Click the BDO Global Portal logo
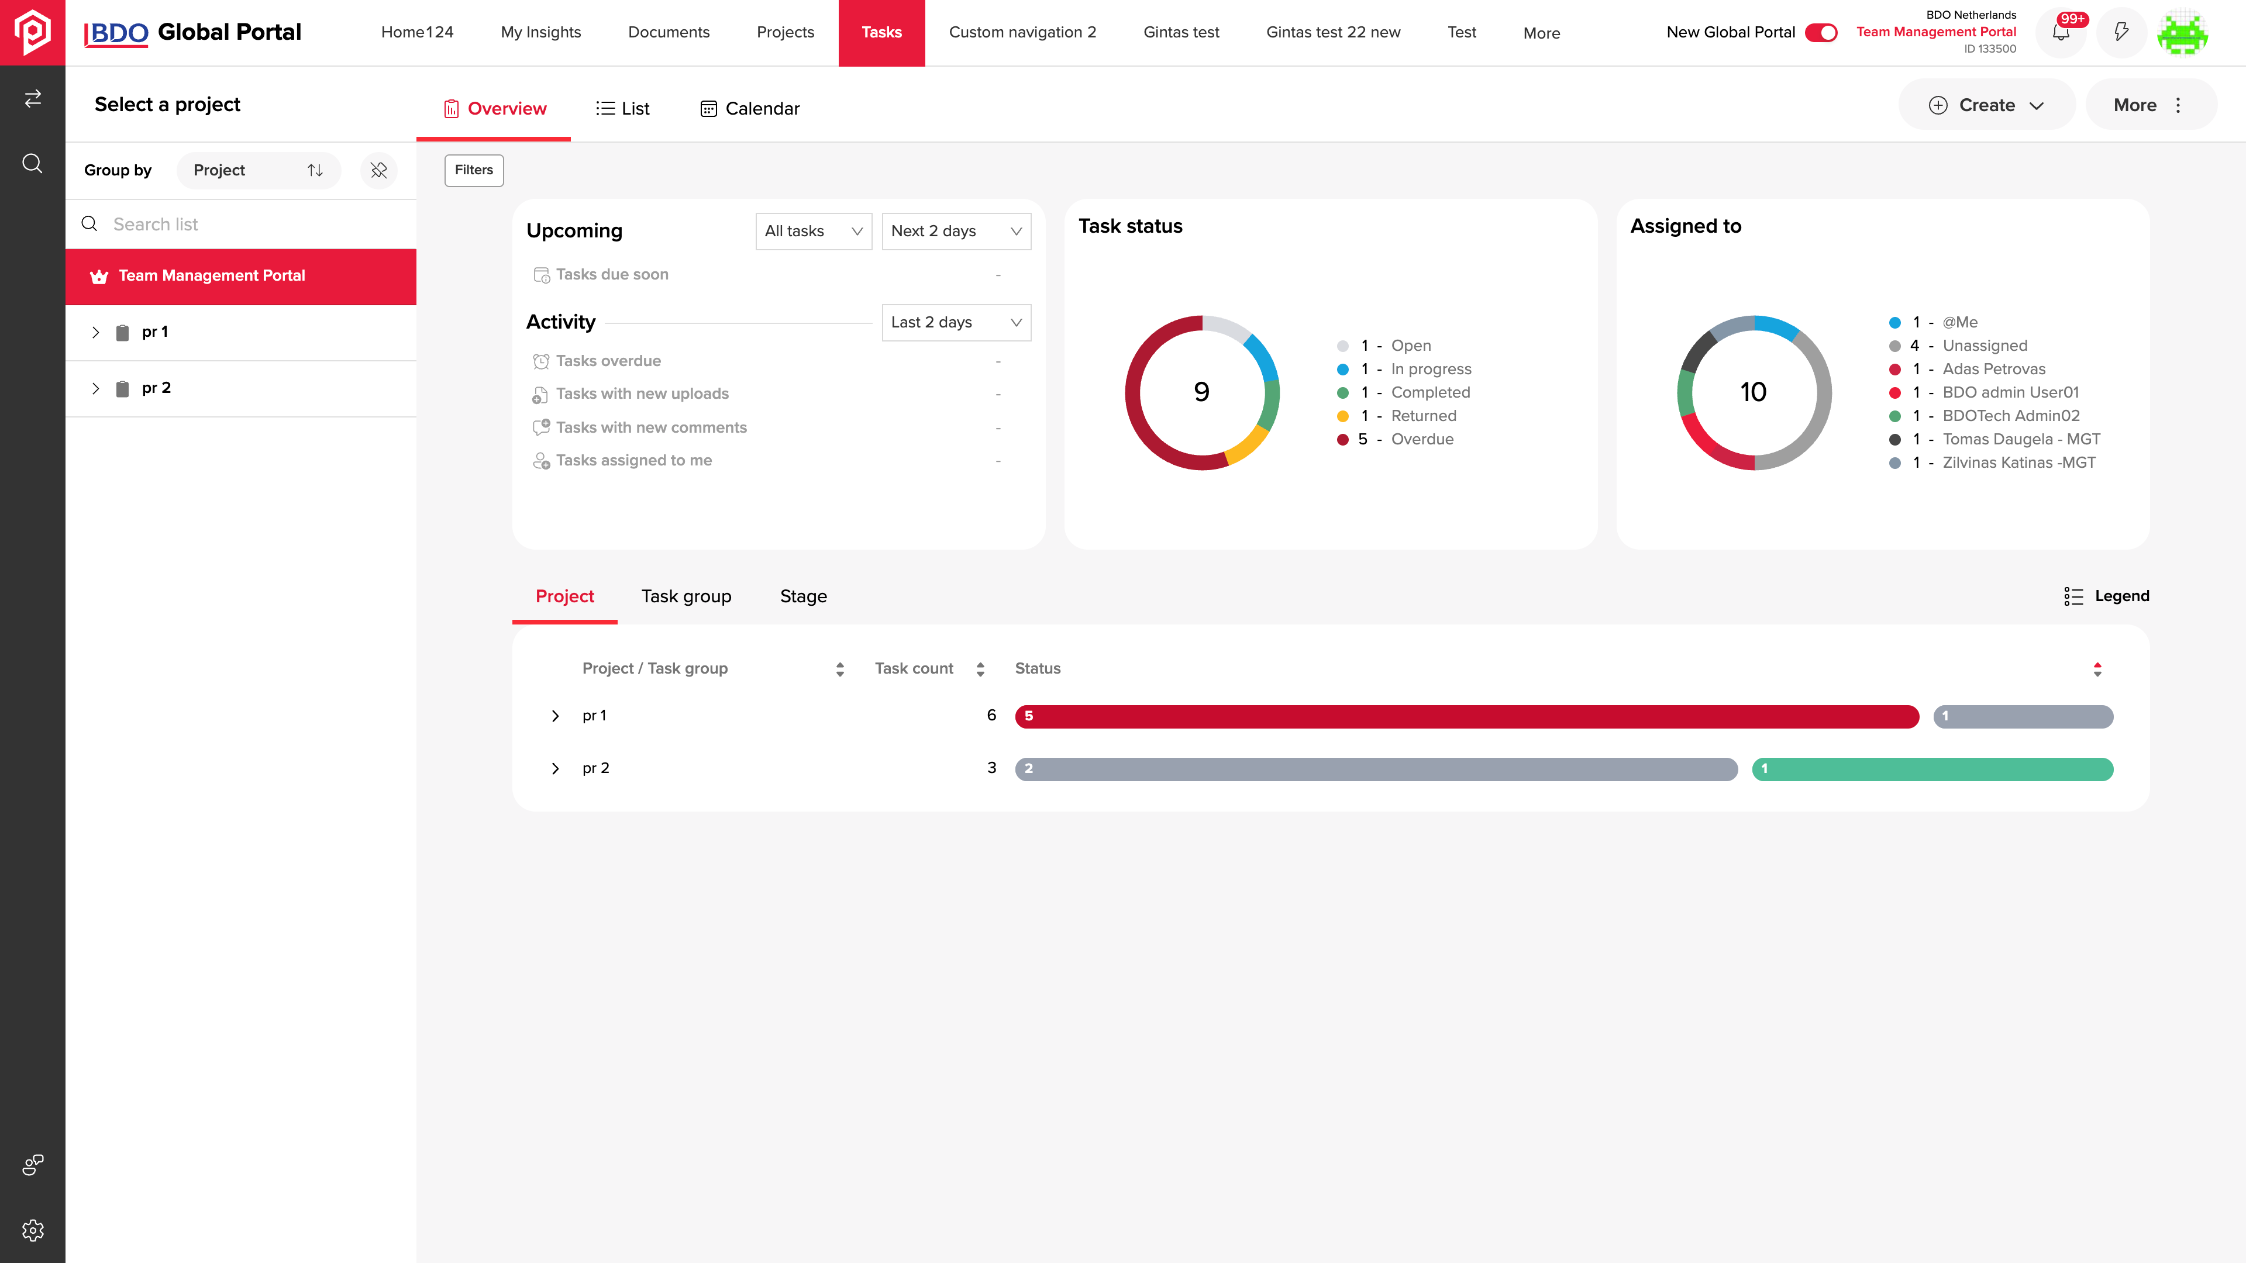This screenshot has width=2246, height=1263. 192,32
